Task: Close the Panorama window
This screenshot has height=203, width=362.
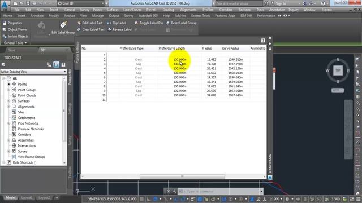Action: [270, 38]
